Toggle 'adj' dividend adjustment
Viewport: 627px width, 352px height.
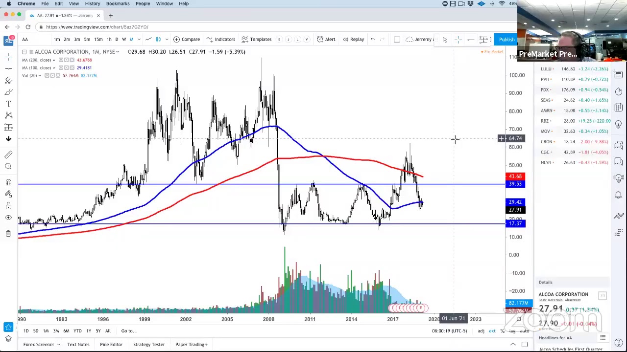pyautogui.click(x=481, y=331)
